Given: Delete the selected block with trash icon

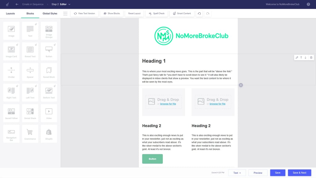Looking at the screenshot, I should click(311, 58).
